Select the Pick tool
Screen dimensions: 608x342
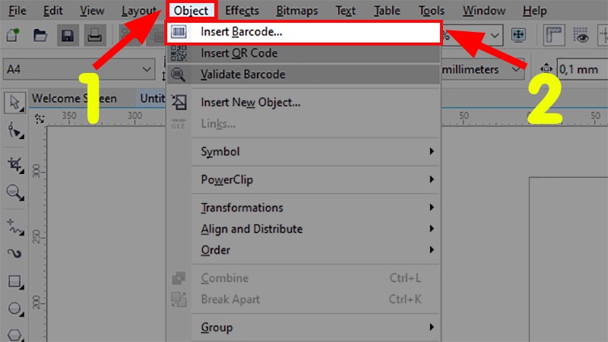[14, 103]
